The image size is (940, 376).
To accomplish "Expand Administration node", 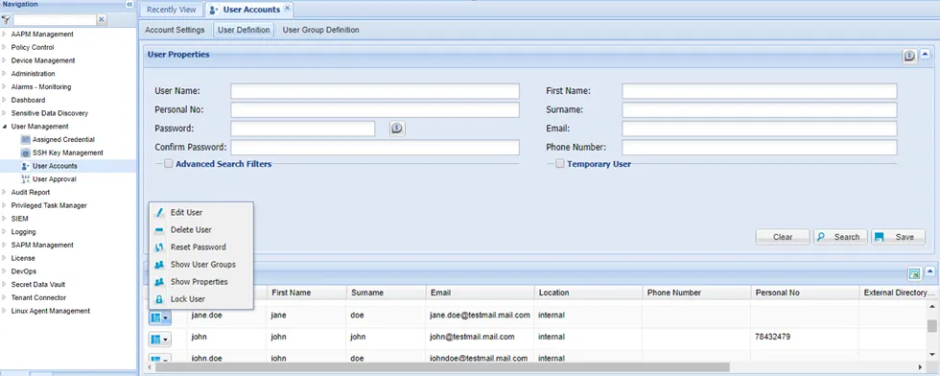I will (x=5, y=74).
